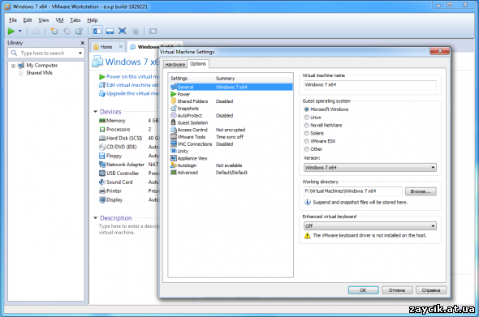Select the Sound Card device

pyautogui.click(x=119, y=182)
